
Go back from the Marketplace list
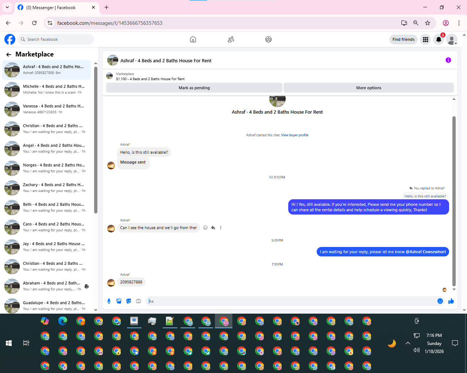tap(9, 55)
